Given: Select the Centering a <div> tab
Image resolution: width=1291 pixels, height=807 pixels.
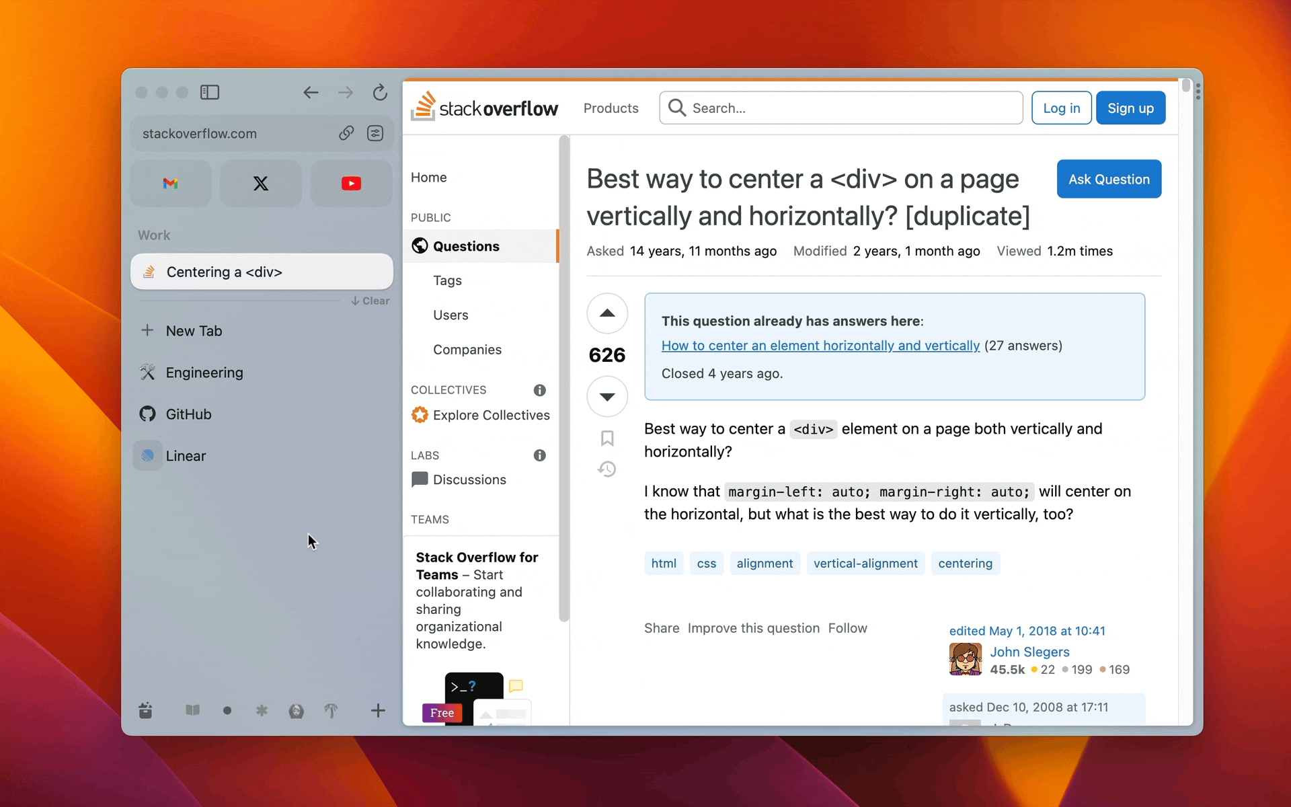Looking at the screenshot, I should [x=262, y=272].
